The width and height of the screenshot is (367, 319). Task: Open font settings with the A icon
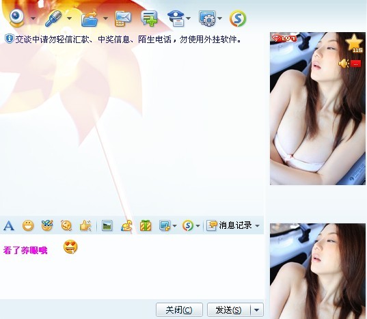9,225
